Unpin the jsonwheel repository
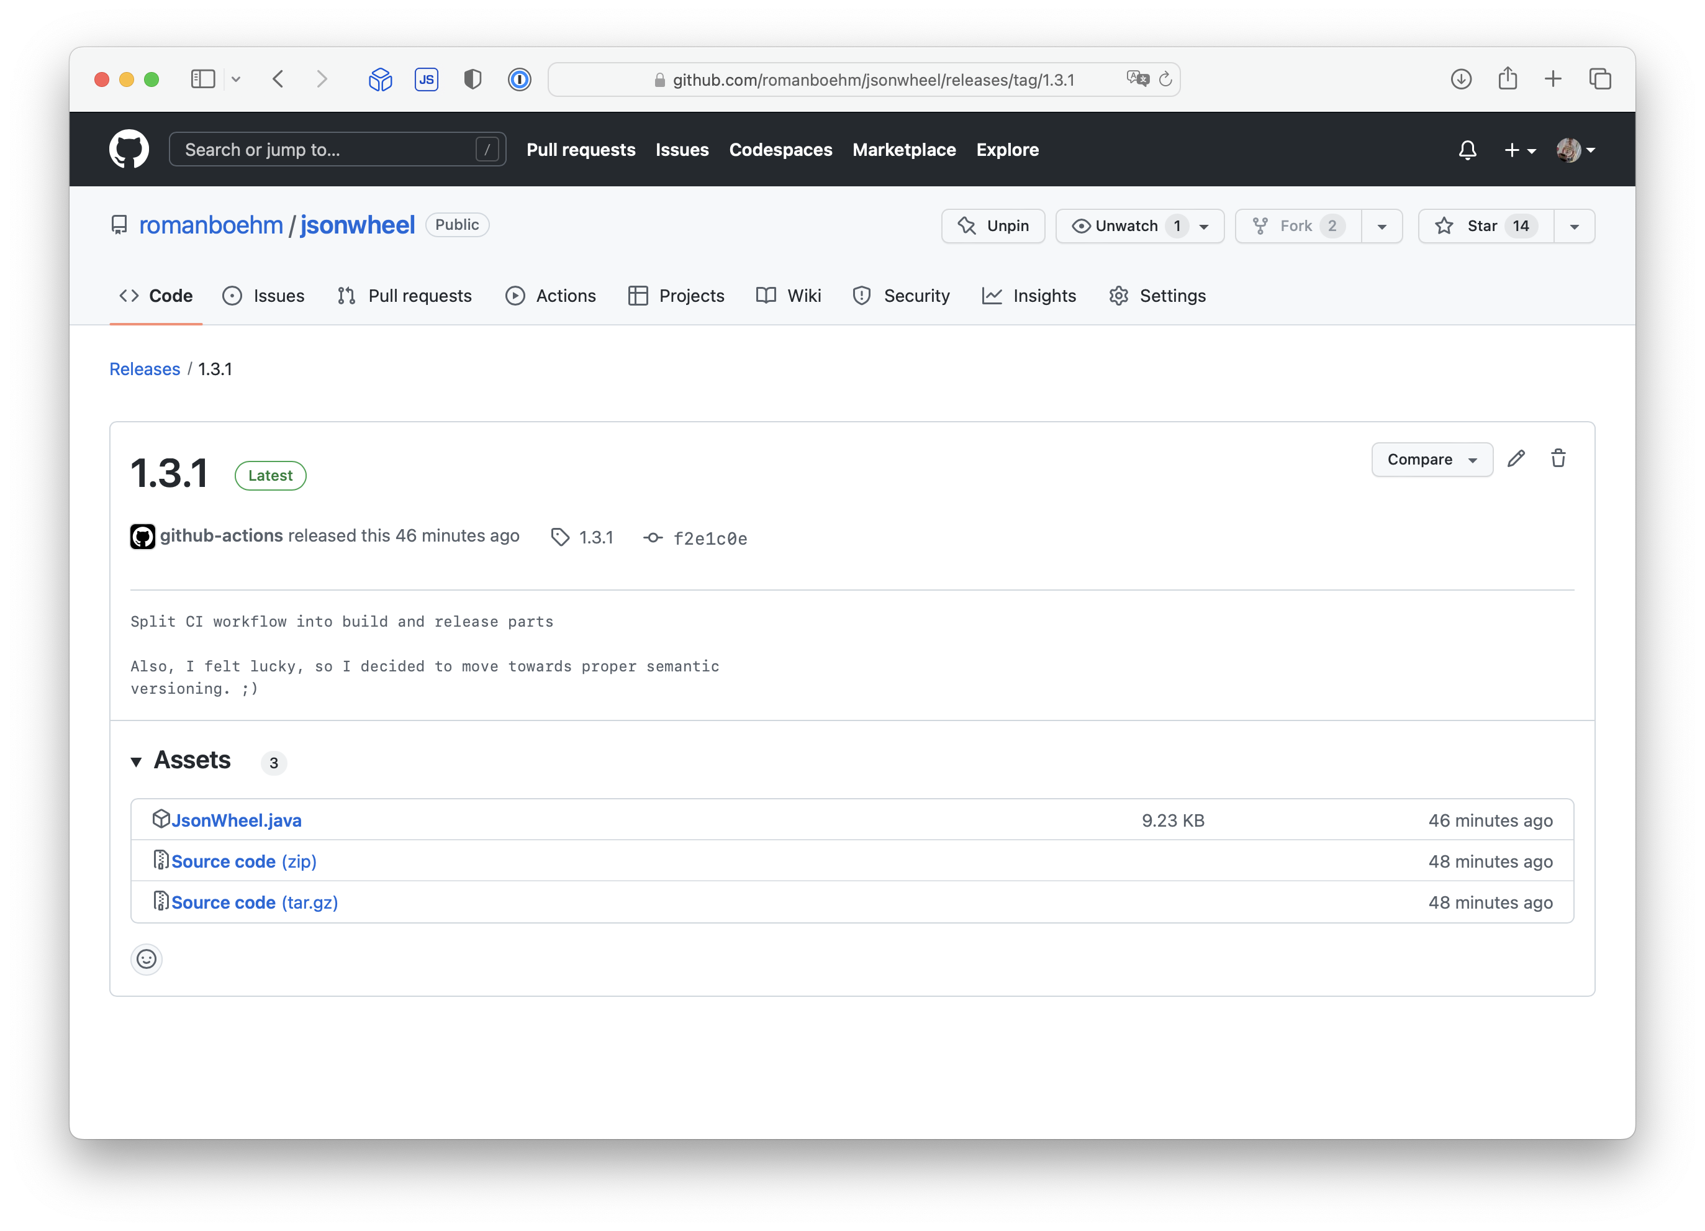The width and height of the screenshot is (1705, 1231). [x=993, y=225]
